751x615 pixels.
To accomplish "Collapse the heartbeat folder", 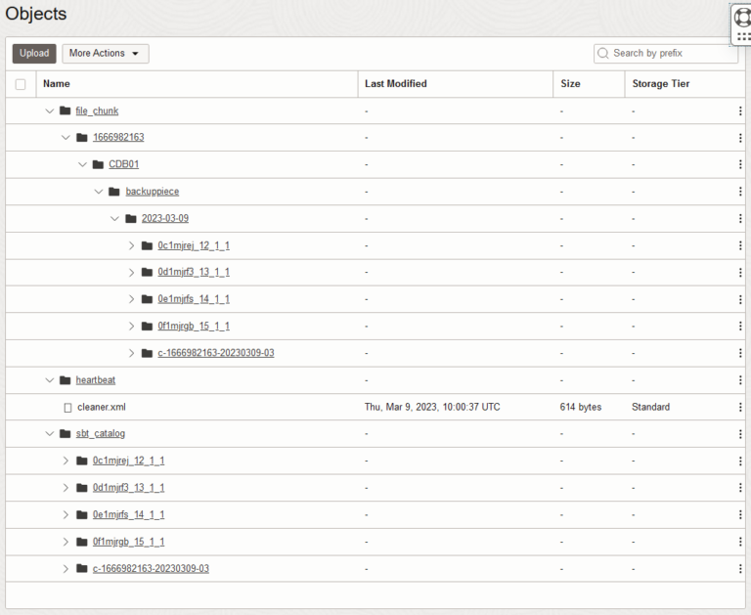I will 50,380.
